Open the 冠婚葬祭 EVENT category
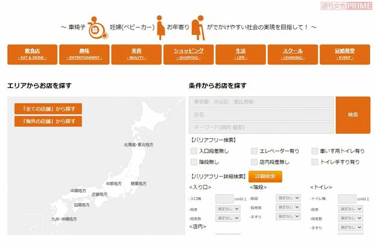The height and width of the screenshot is (249, 374). click(x=345, y=54)
